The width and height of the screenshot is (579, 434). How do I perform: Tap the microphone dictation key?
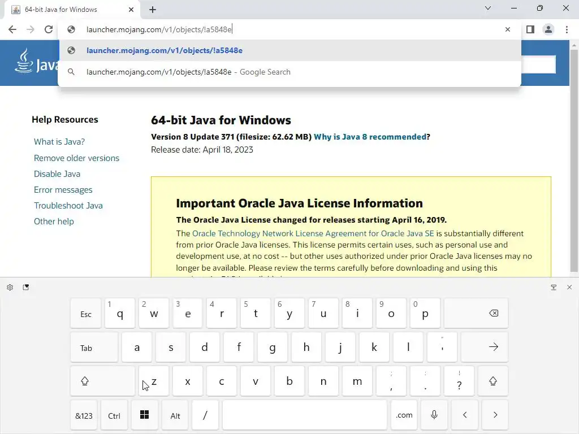pyautogui.click(x=434, y=415)
